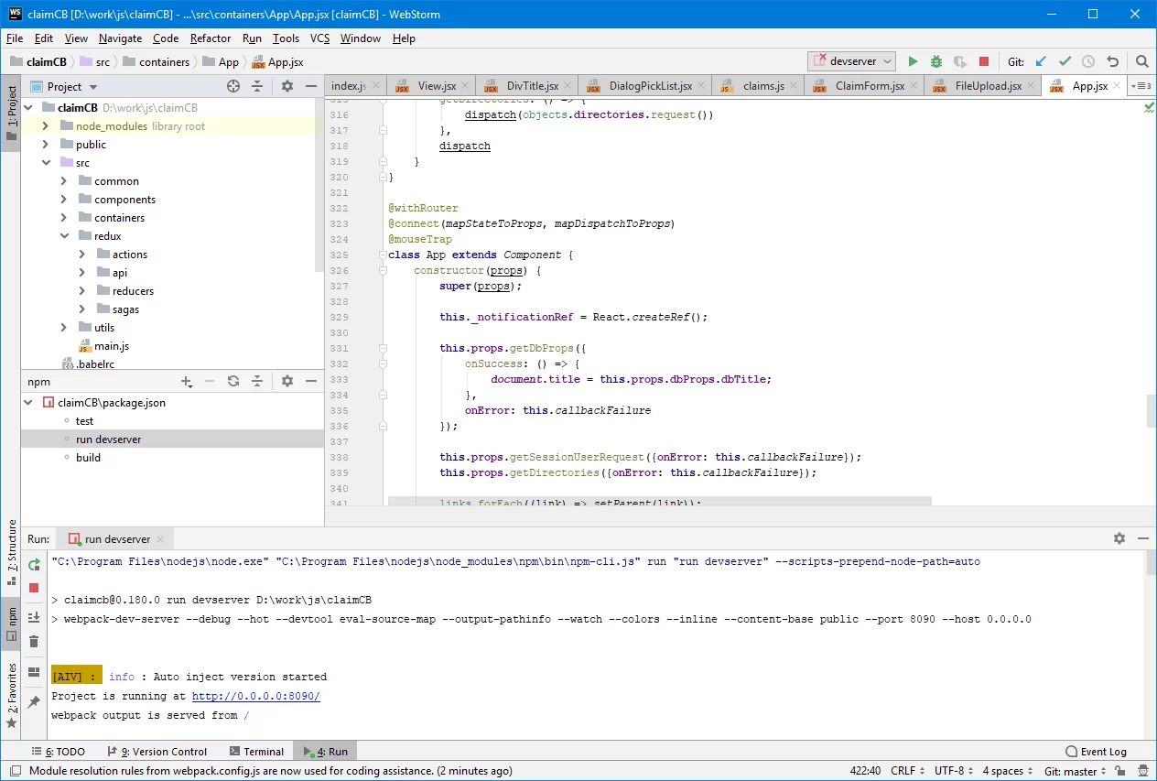Click the Git revert arrow icon
This screenshot has width=1157, height=781.
[x=1112, y=61]
